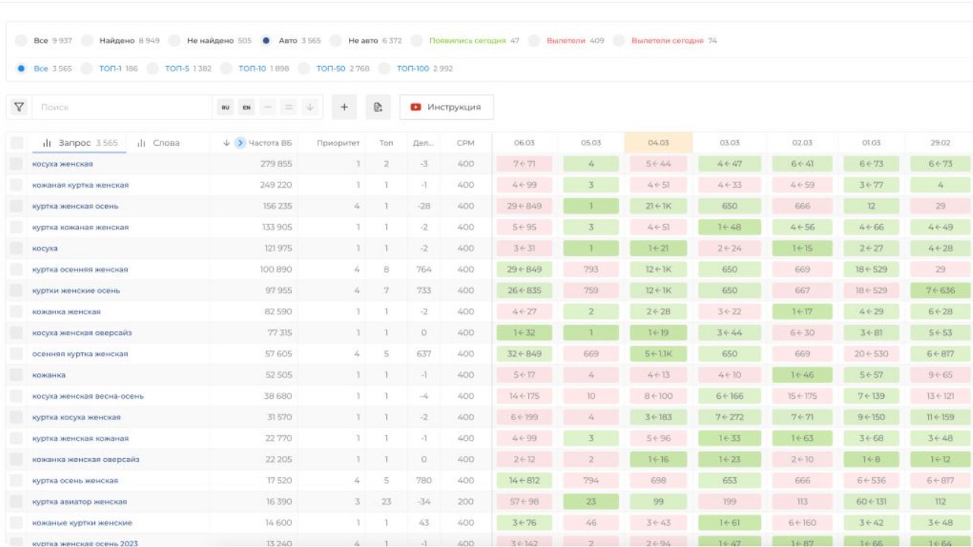The height and width of the screenshot is (547, 973).
Task: Click the equals sign search option icon
Action: tap(289, 107)
